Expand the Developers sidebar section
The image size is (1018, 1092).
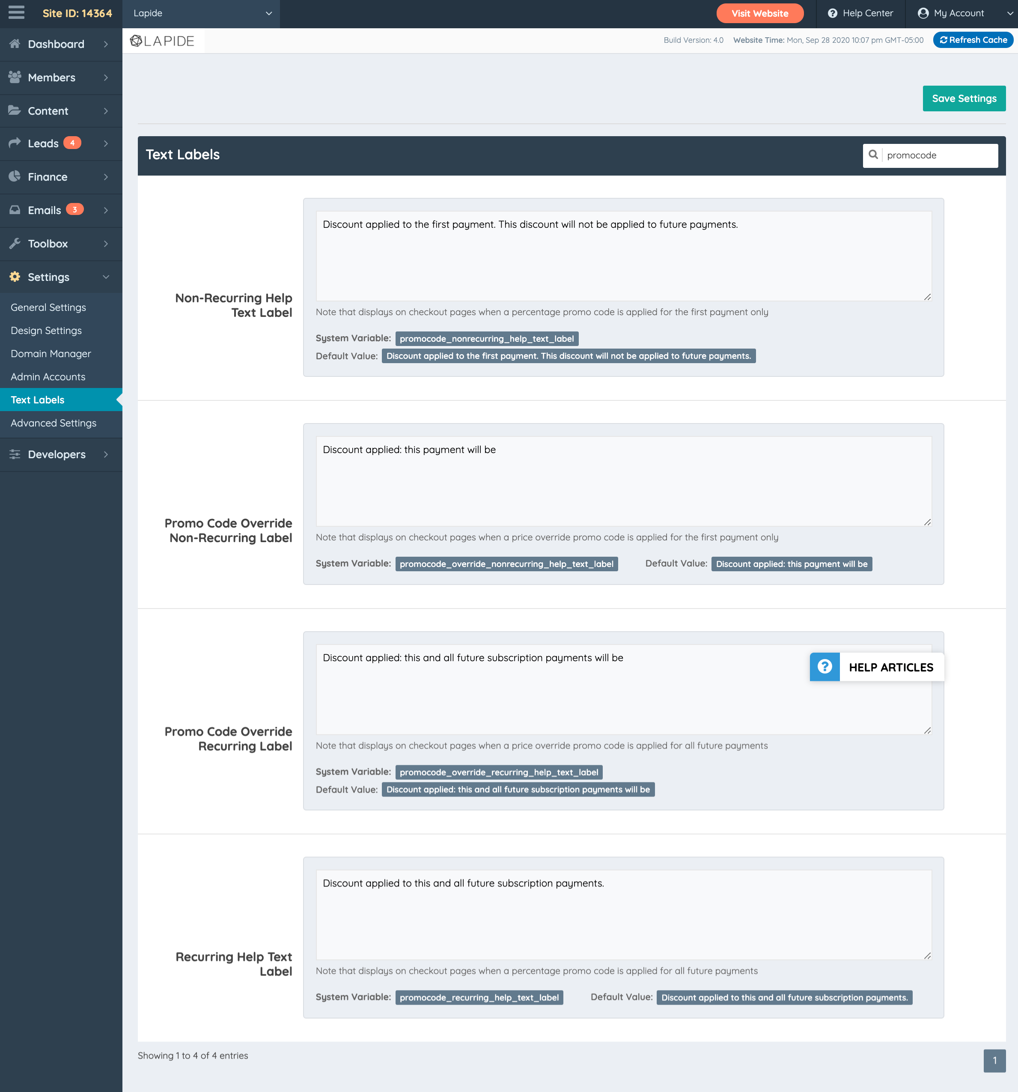pos(106,454)
